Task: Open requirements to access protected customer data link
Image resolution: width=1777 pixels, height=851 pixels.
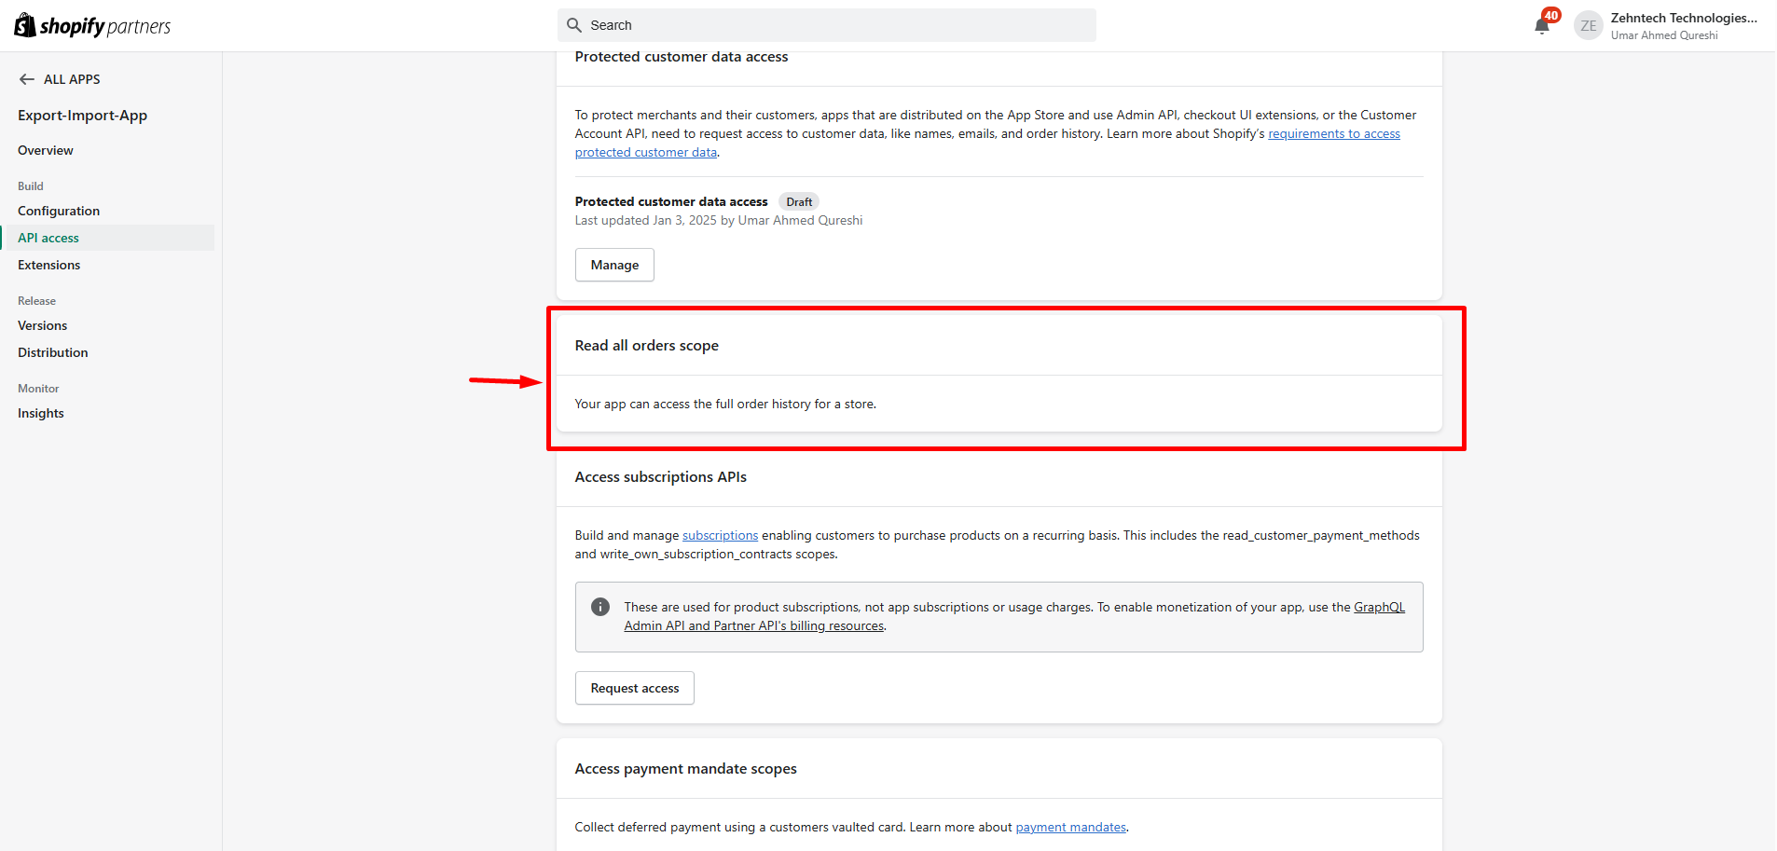Action: coord(1334,134)
